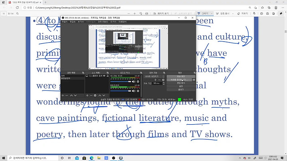
Task: Stop recording button in OBS controls
Action: click(x=179, y=80)
